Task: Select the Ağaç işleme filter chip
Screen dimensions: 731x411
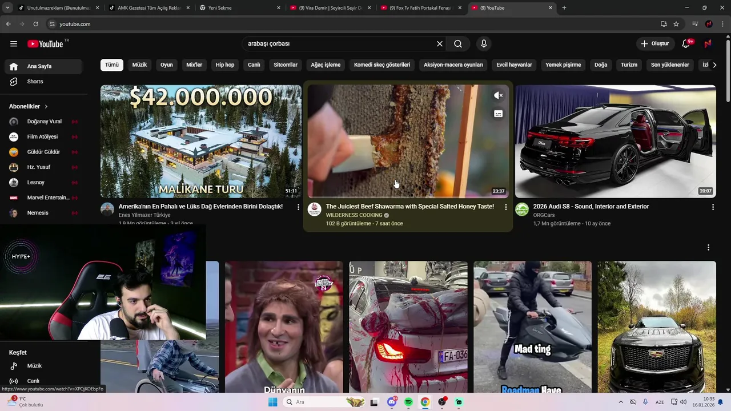Action: [x=326, y=65]
